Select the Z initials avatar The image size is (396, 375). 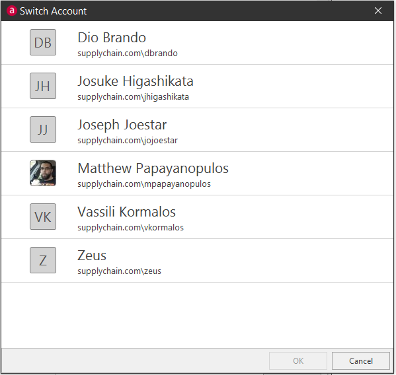click(43, 260)
